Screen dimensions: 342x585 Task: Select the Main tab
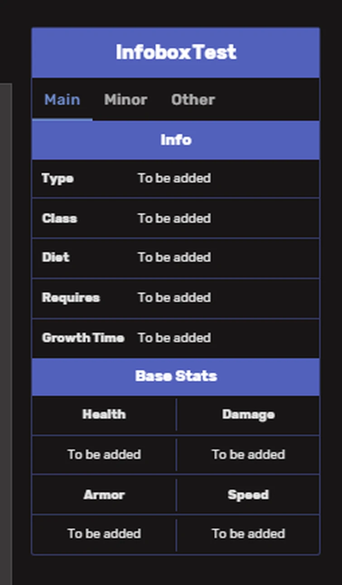coord(62,100)
